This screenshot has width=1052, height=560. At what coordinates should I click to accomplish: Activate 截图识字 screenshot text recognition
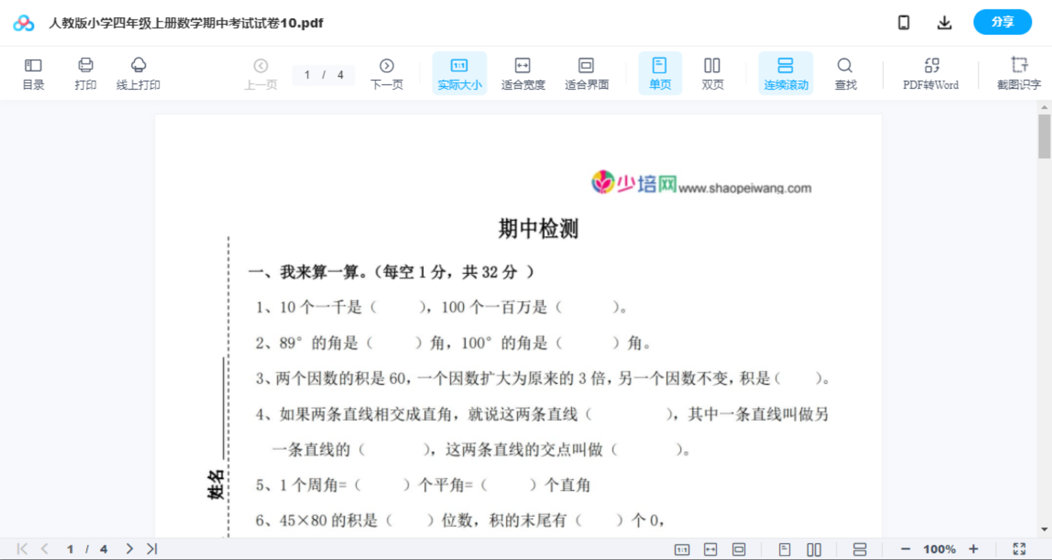click(x=1018, y=73)
